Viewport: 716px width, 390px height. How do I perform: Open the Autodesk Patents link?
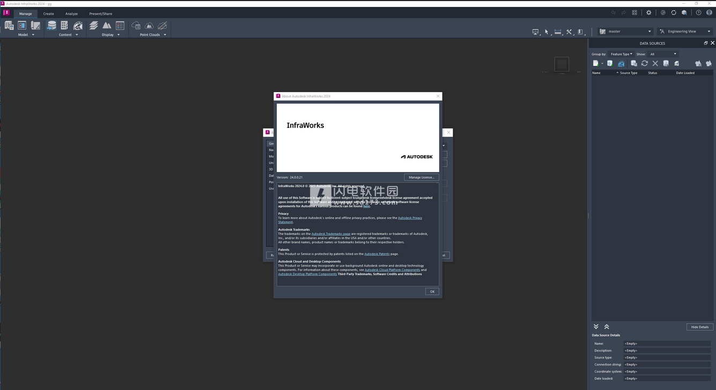tap(377, 254)
